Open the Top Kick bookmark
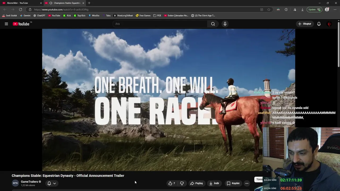The width and height of the screenshot is (340, 191). (80, 16)
